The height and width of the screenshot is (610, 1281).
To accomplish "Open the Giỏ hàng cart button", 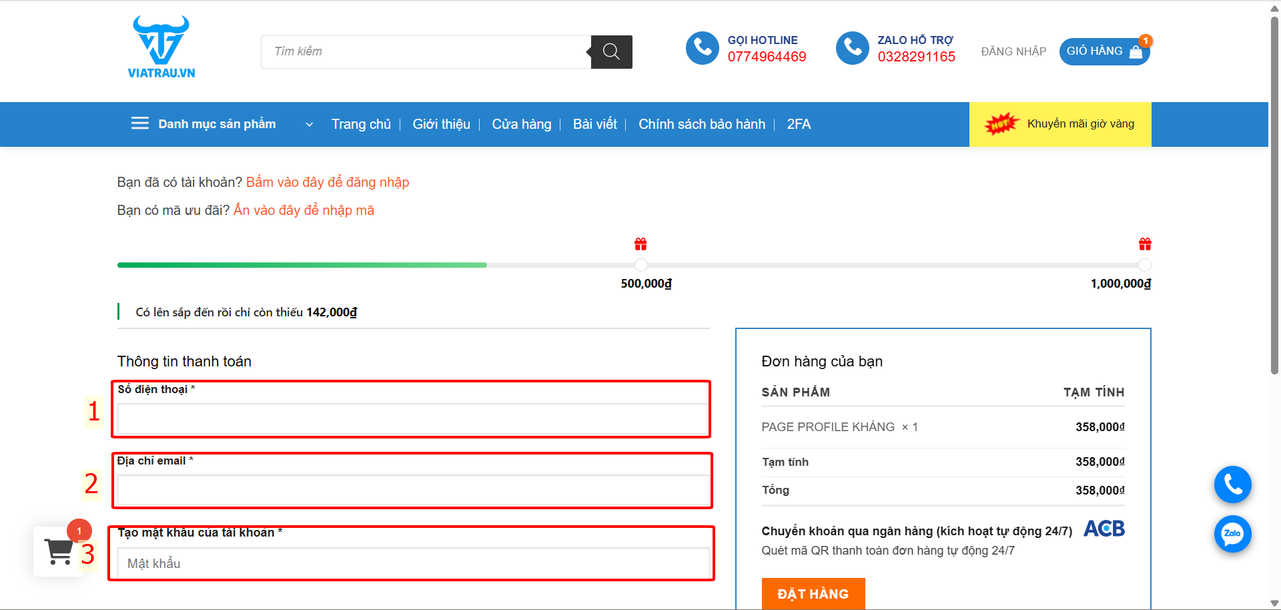I will tap(1104, 51).
